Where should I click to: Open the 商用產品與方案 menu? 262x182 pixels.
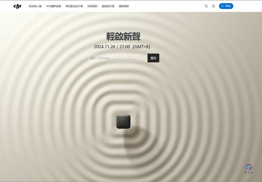pos(74,6)
